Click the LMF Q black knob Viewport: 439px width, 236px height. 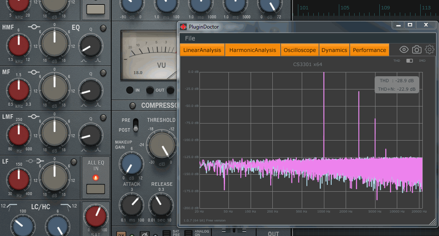click(90, 136)
